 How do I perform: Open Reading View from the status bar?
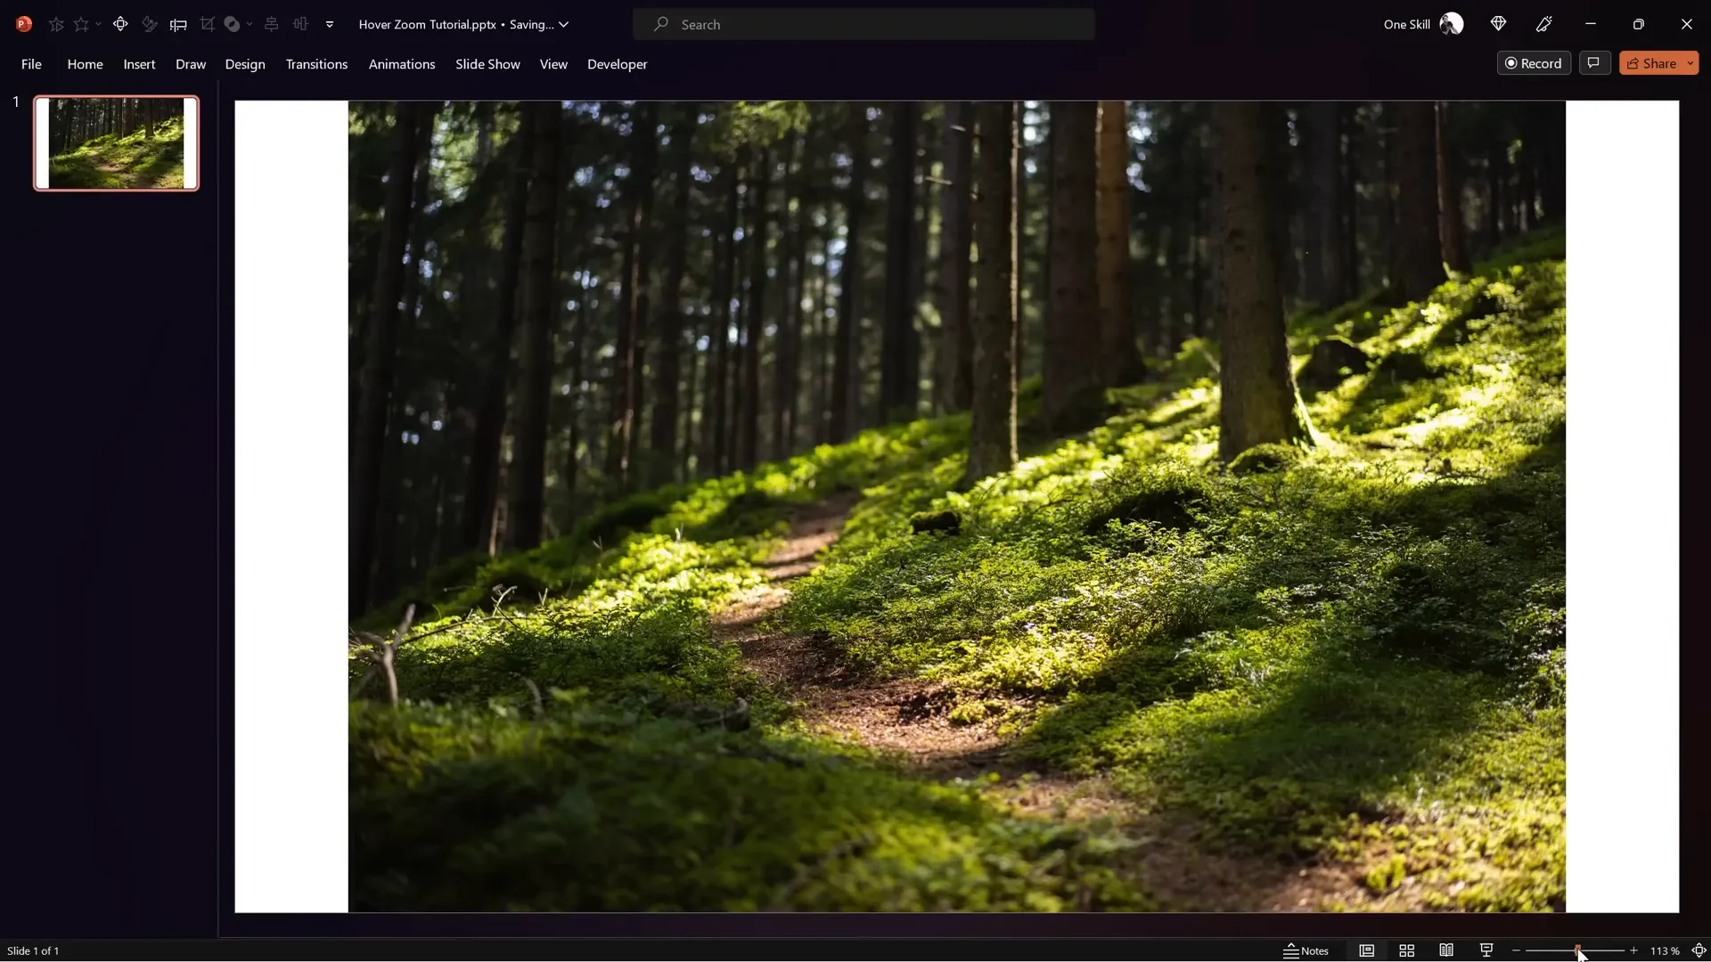1446,950
